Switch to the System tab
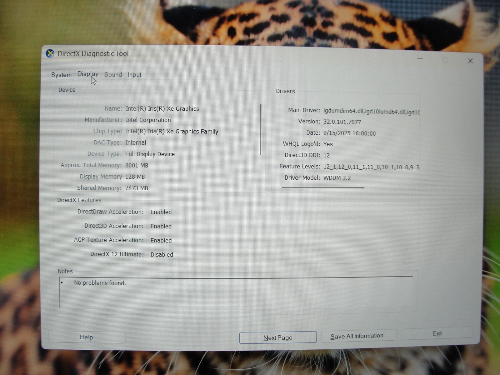500x375 pixels. (x=61, y=75)
